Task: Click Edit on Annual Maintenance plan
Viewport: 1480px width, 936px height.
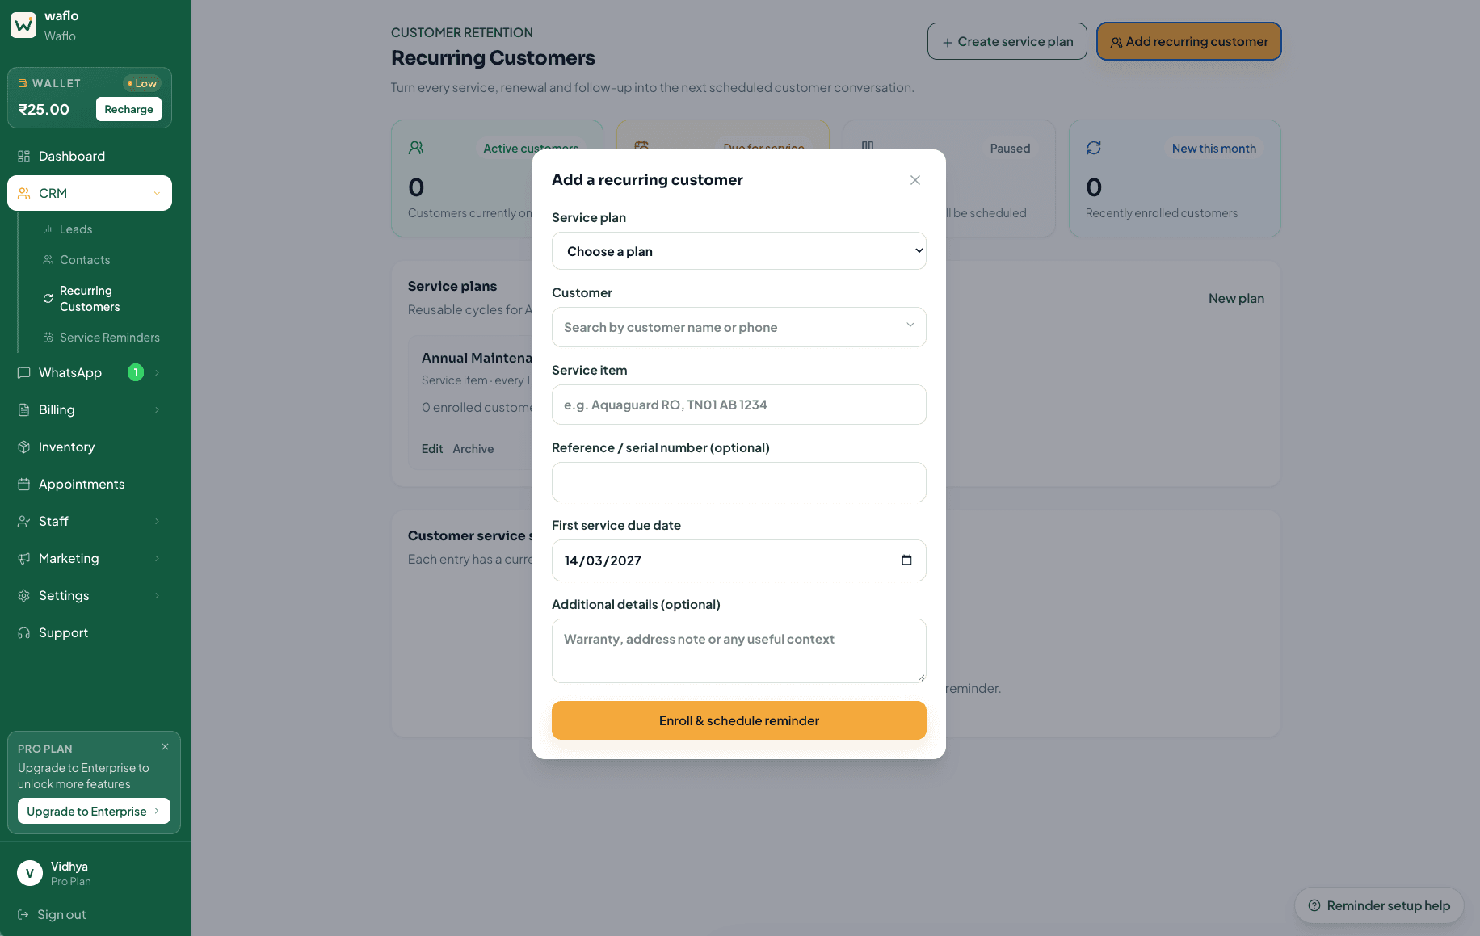Action: pos(432,449)
